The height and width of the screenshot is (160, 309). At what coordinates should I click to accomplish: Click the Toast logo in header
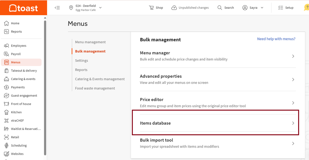(x=23, y=8)
